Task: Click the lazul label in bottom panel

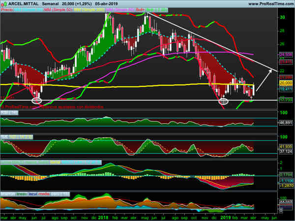Action: [33, 194]
